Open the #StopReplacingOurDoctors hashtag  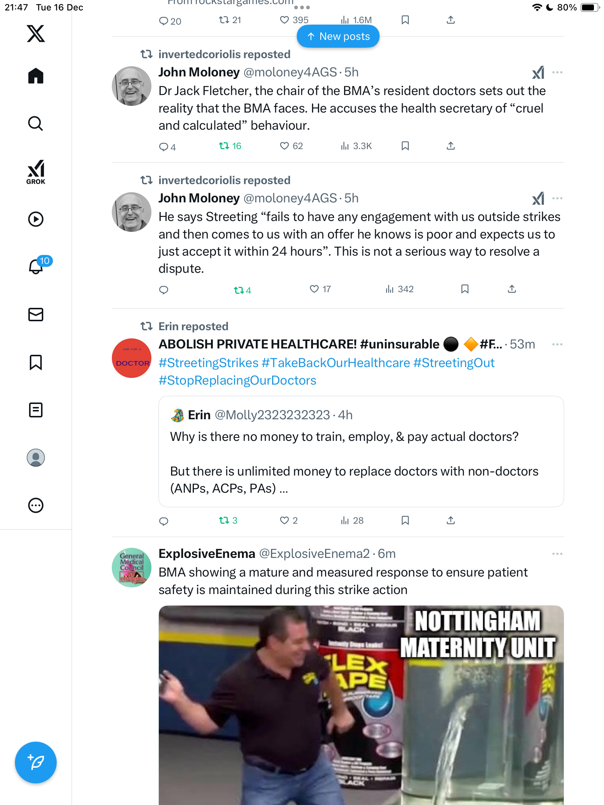pyautogui.click(x=237, y=381)
